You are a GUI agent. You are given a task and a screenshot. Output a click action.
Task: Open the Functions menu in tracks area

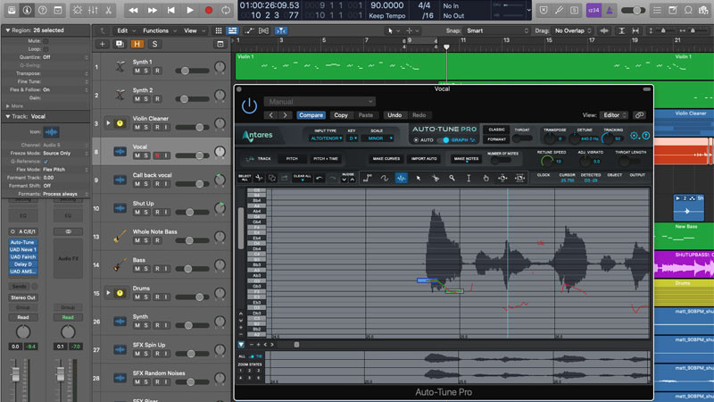158,29
